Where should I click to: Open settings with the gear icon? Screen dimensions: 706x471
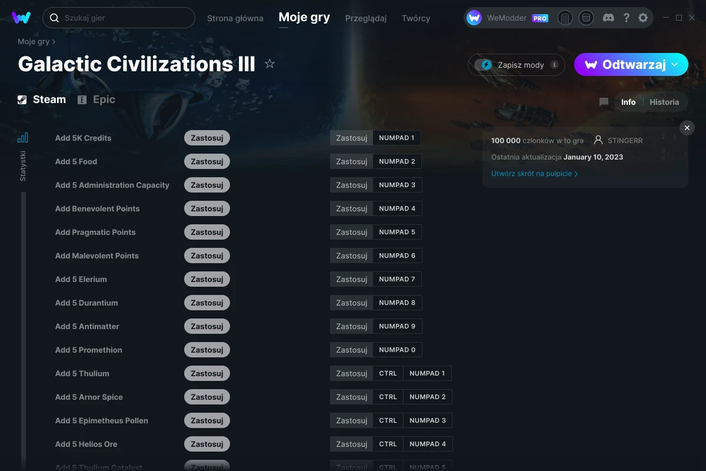click(643, 18)
